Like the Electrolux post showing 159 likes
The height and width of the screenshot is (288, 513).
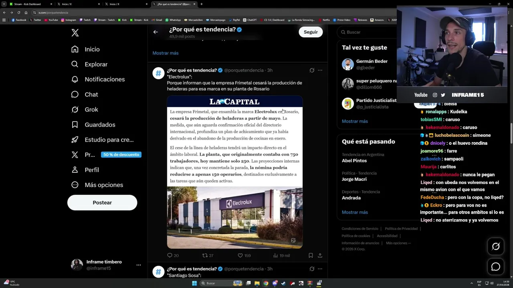[x=240, y=255]
